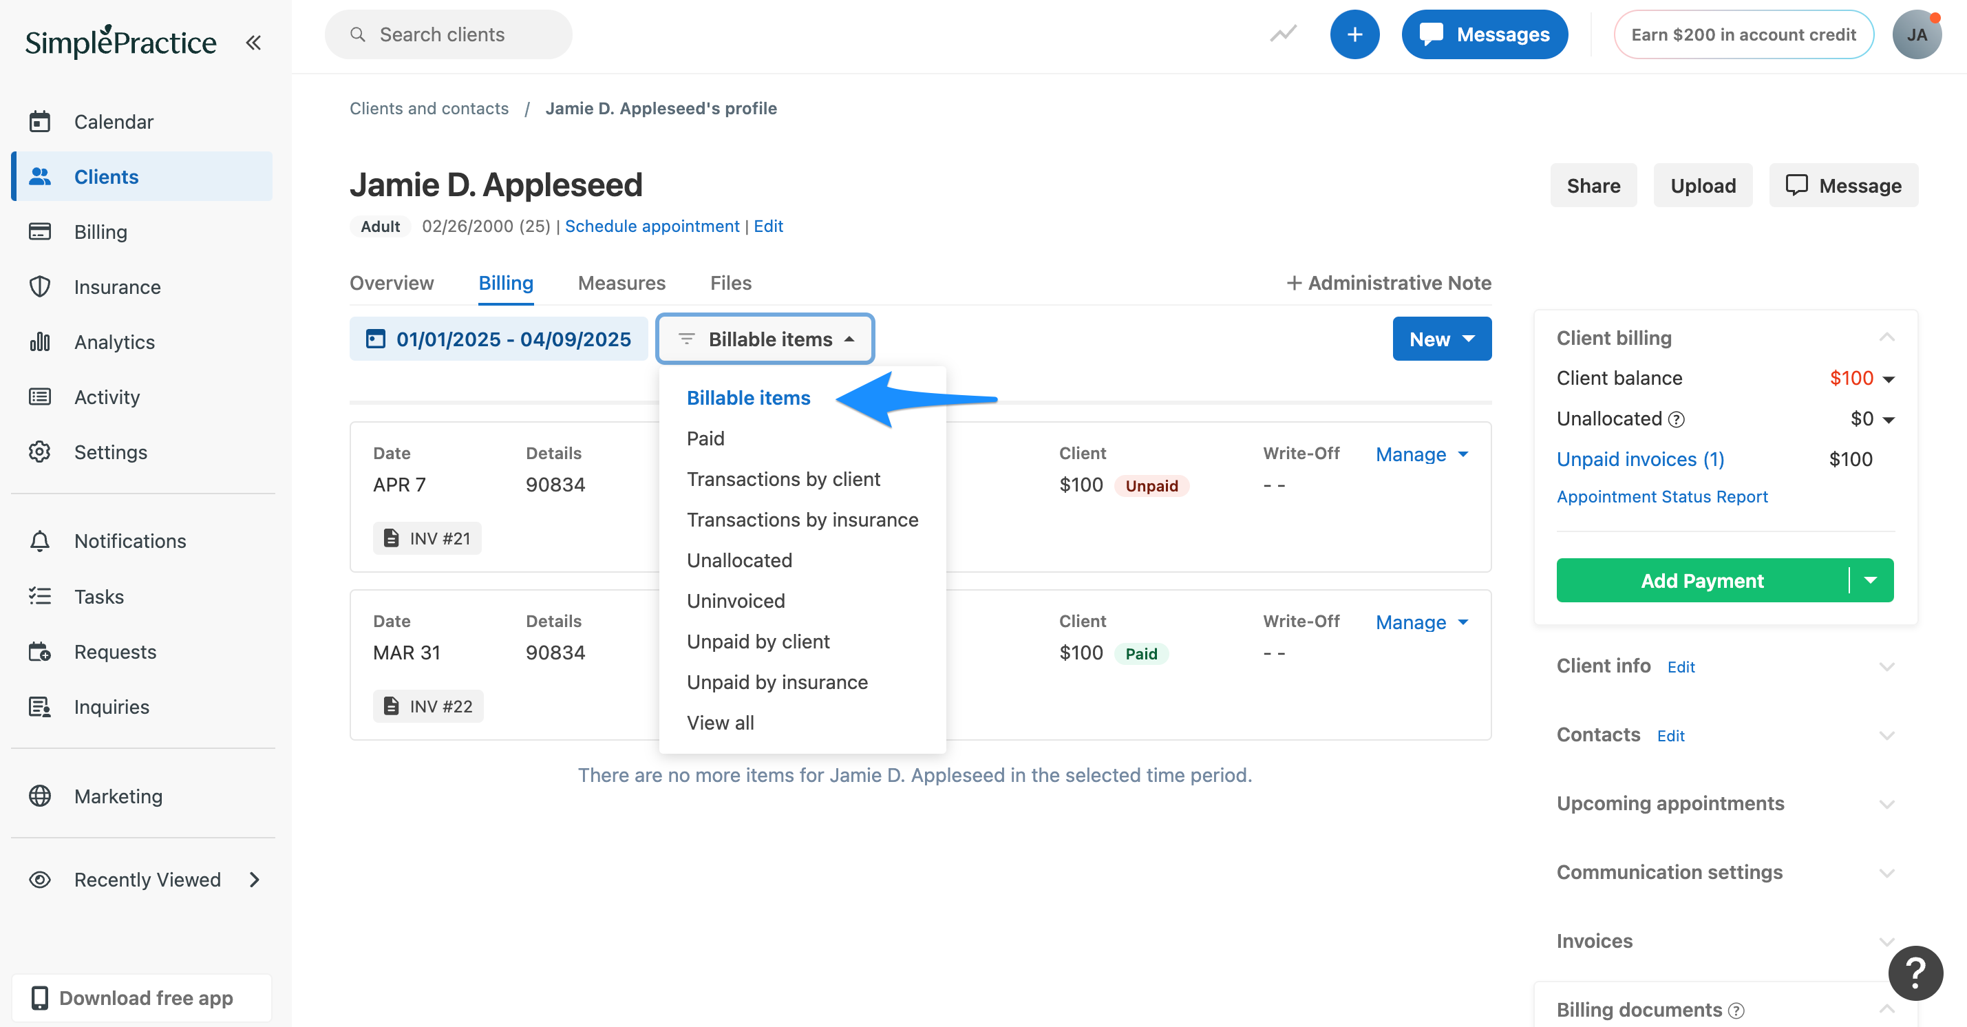Viewport: 1967px width, 1027px height.
Task: Click the trend line icon in the top bar
Action: pos(1283,34)
